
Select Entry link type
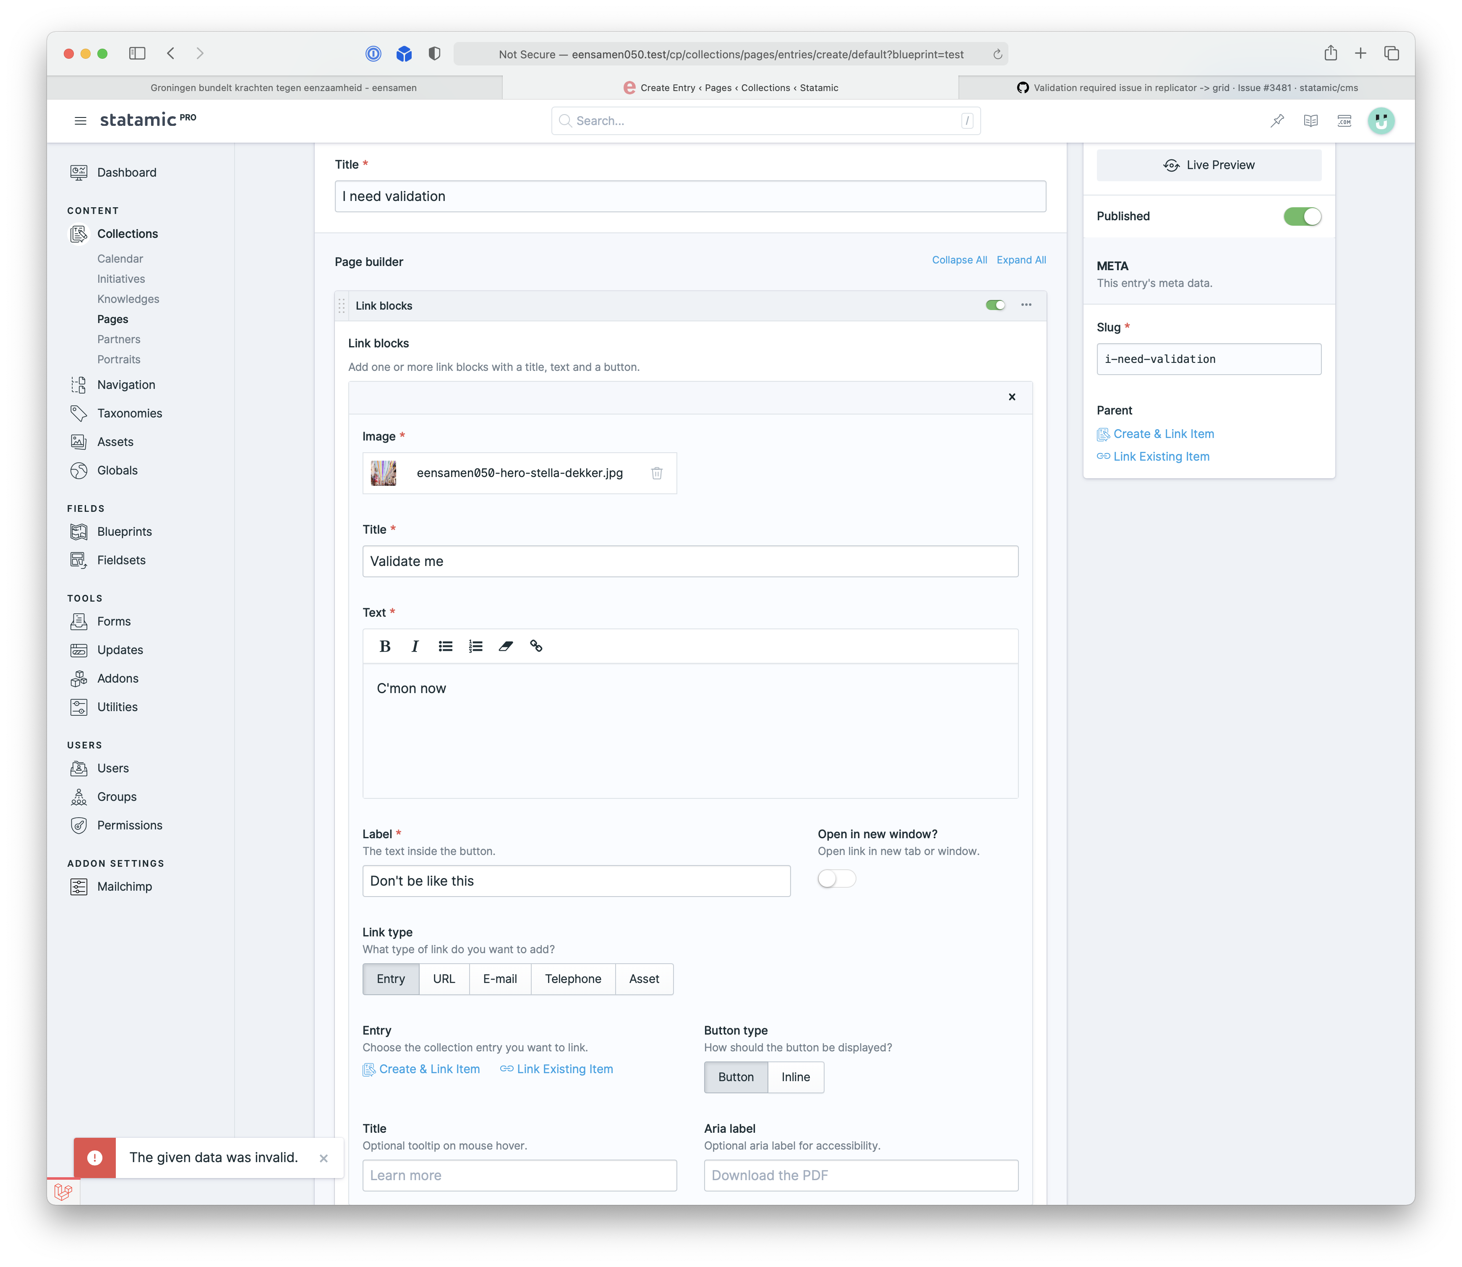pyautogui.click(x=390, y=979)
